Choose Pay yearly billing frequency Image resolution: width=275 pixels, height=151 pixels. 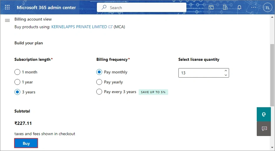pos(99,82)
